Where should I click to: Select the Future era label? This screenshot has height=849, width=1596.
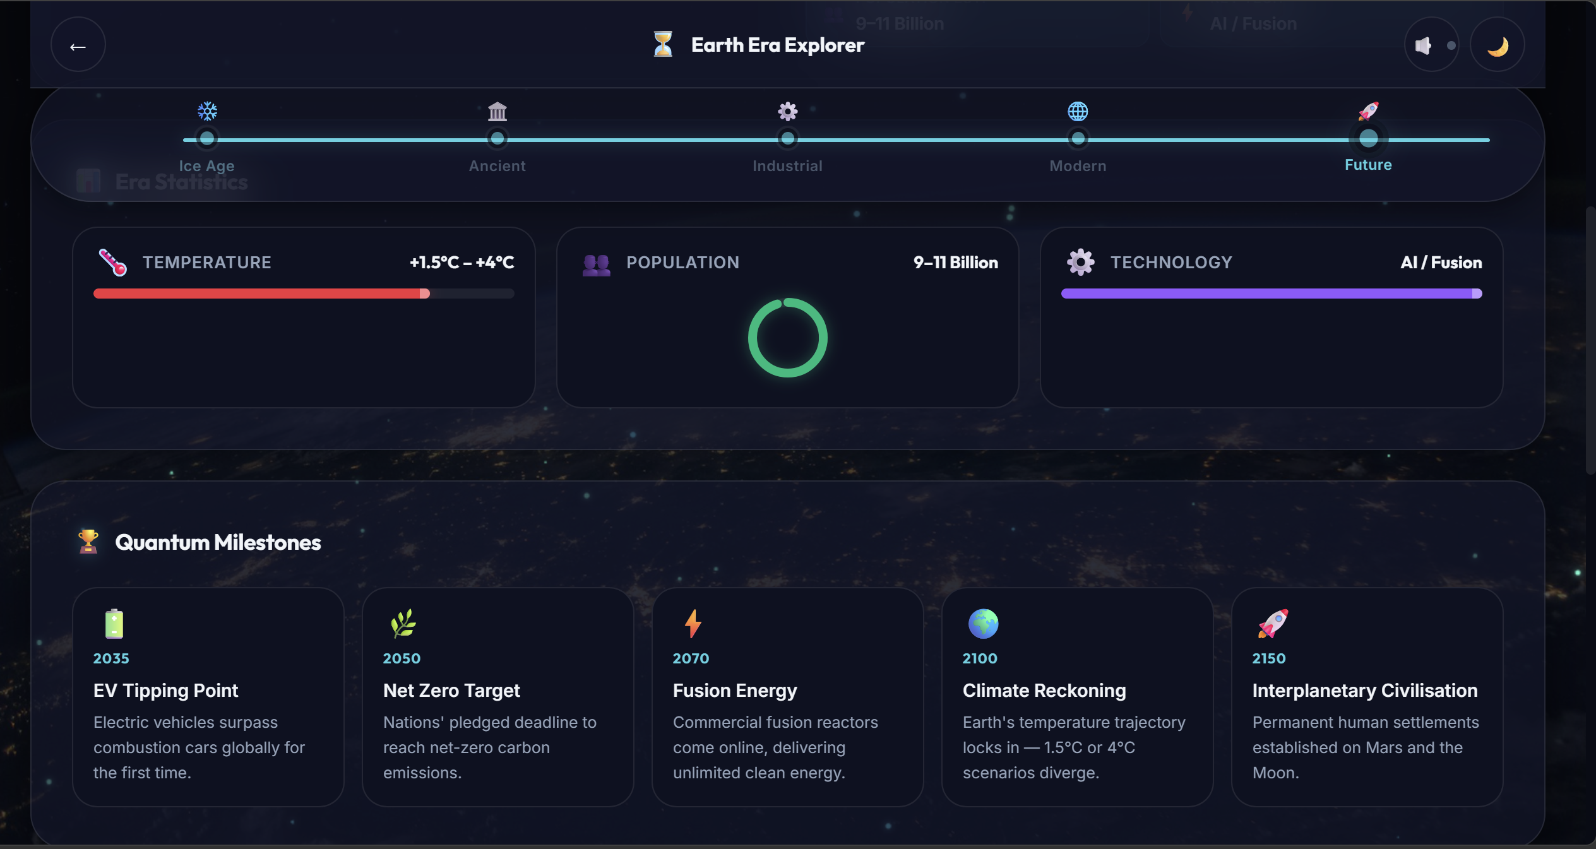(1368, 165)
